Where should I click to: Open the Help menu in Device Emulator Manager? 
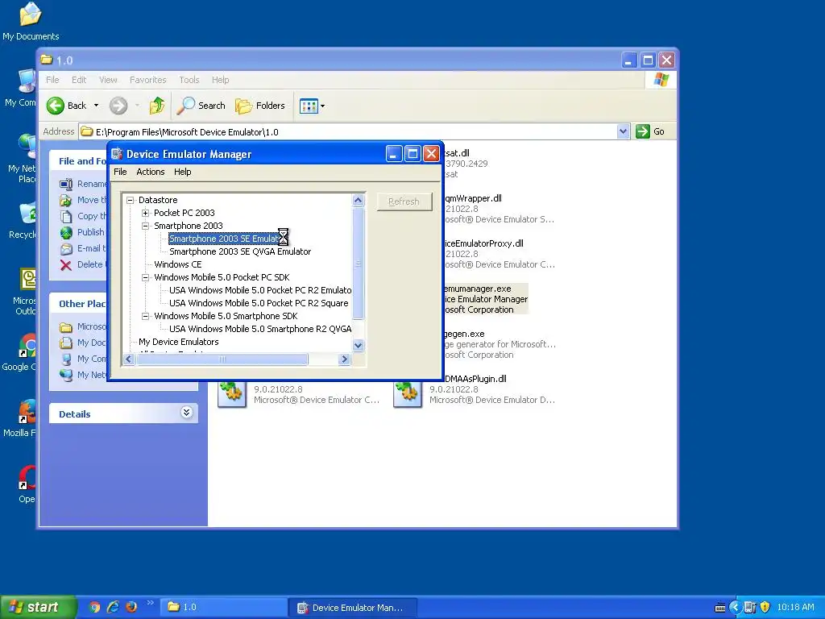click(x=183, y=172)
